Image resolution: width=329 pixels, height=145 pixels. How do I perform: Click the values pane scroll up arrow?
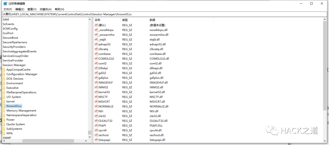tap(325, 19)
